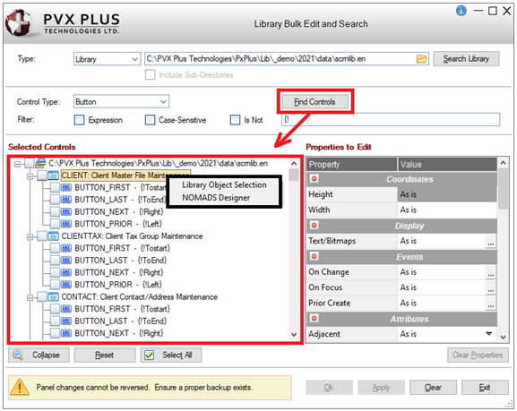The height and width of the screenshot is (411, 517).
Task: Open ellipsis editor for Text/Bitmaps
Action: tap(491, 242)
